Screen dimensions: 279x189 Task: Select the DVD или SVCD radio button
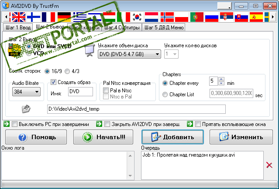29,46
